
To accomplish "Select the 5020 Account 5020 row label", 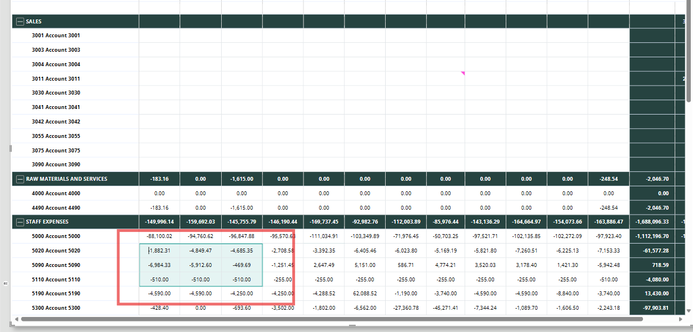I will coord(56,251).
